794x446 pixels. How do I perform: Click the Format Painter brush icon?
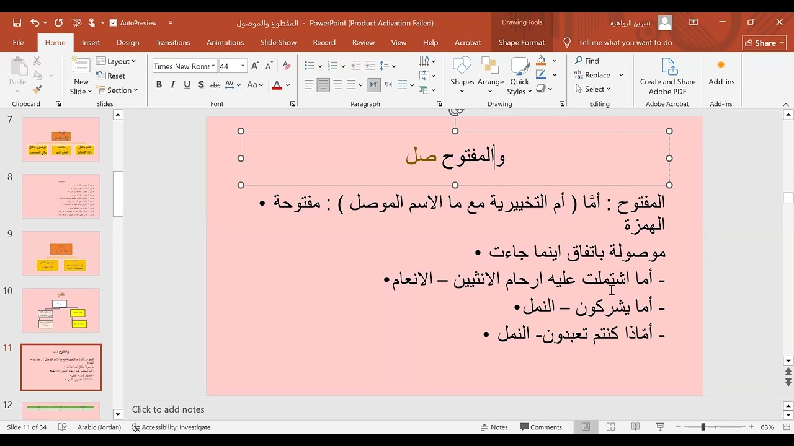[x=37, y=90]
